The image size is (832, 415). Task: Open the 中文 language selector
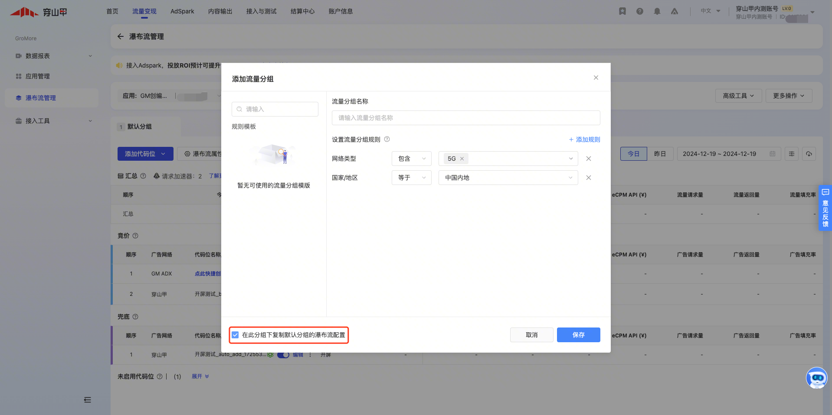(x=710, y=11)
